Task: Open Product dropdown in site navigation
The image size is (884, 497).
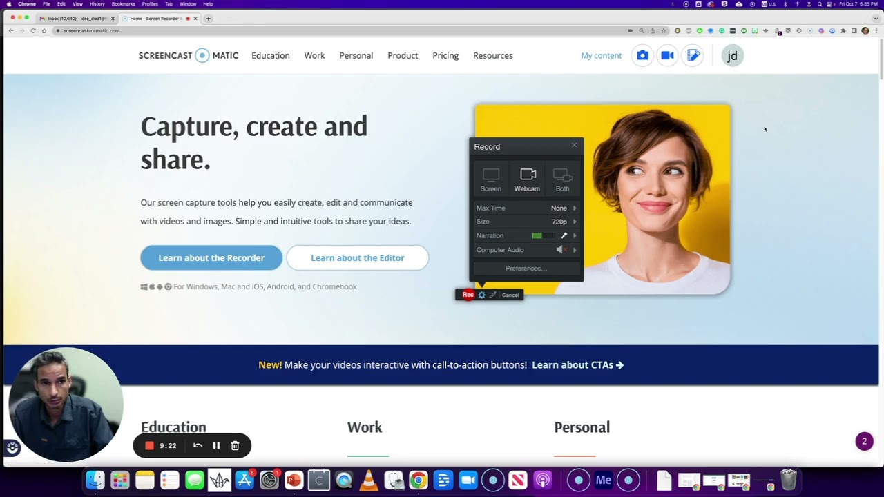Action: pos(403,55)
